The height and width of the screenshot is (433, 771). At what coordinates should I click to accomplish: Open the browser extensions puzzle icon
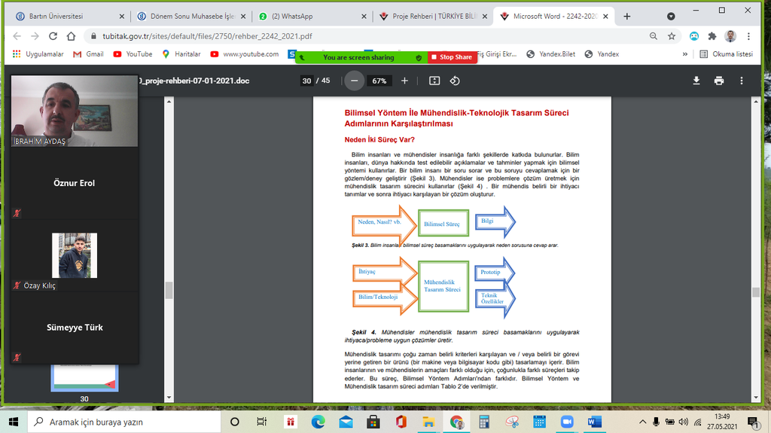(712, 36)
